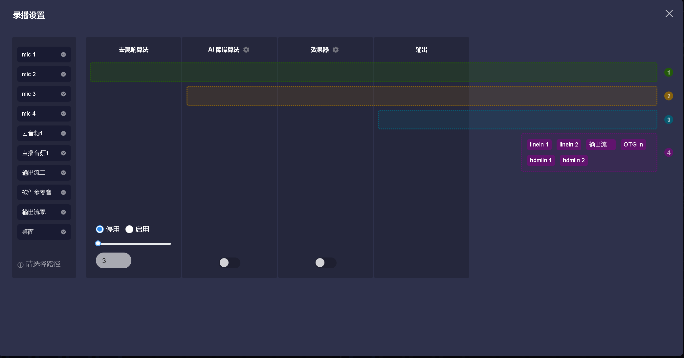Toggle the AI 降噪算法 switch
The height and width of the screenshot is (358, 684).
click(x=229, y=263)
